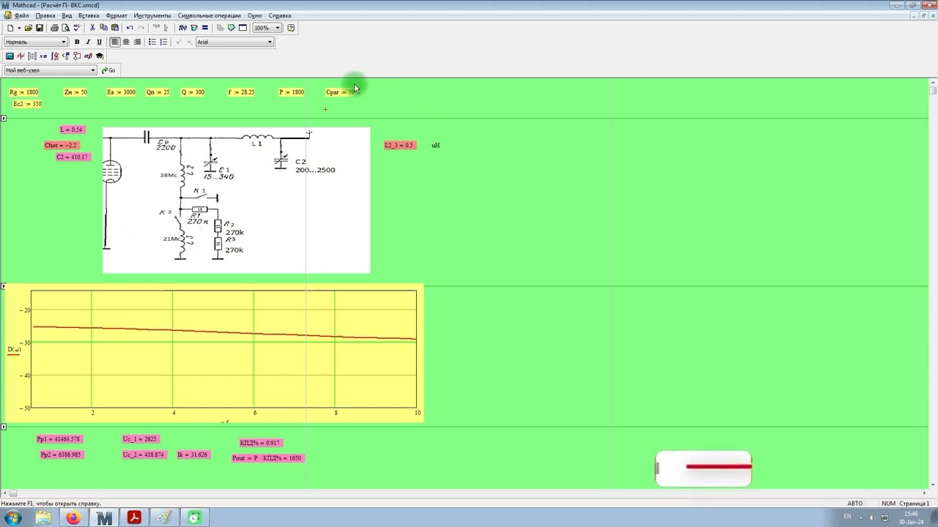This screenshot has height=527, width=938.
Task: Insert a function with f(x) icon
Action: [x=182, y=28]
